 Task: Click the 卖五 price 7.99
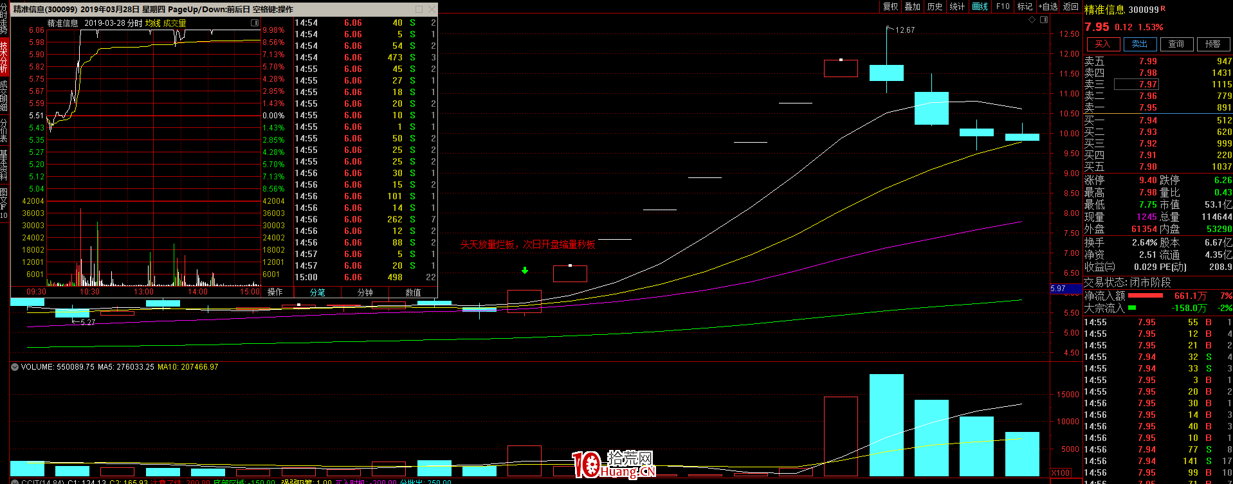coord(1148,62)
